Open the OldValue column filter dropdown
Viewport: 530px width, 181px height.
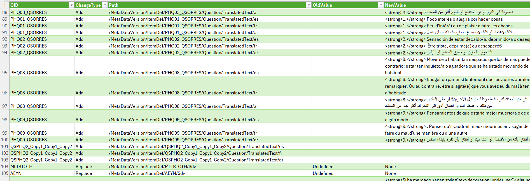[x=380, y=5]
